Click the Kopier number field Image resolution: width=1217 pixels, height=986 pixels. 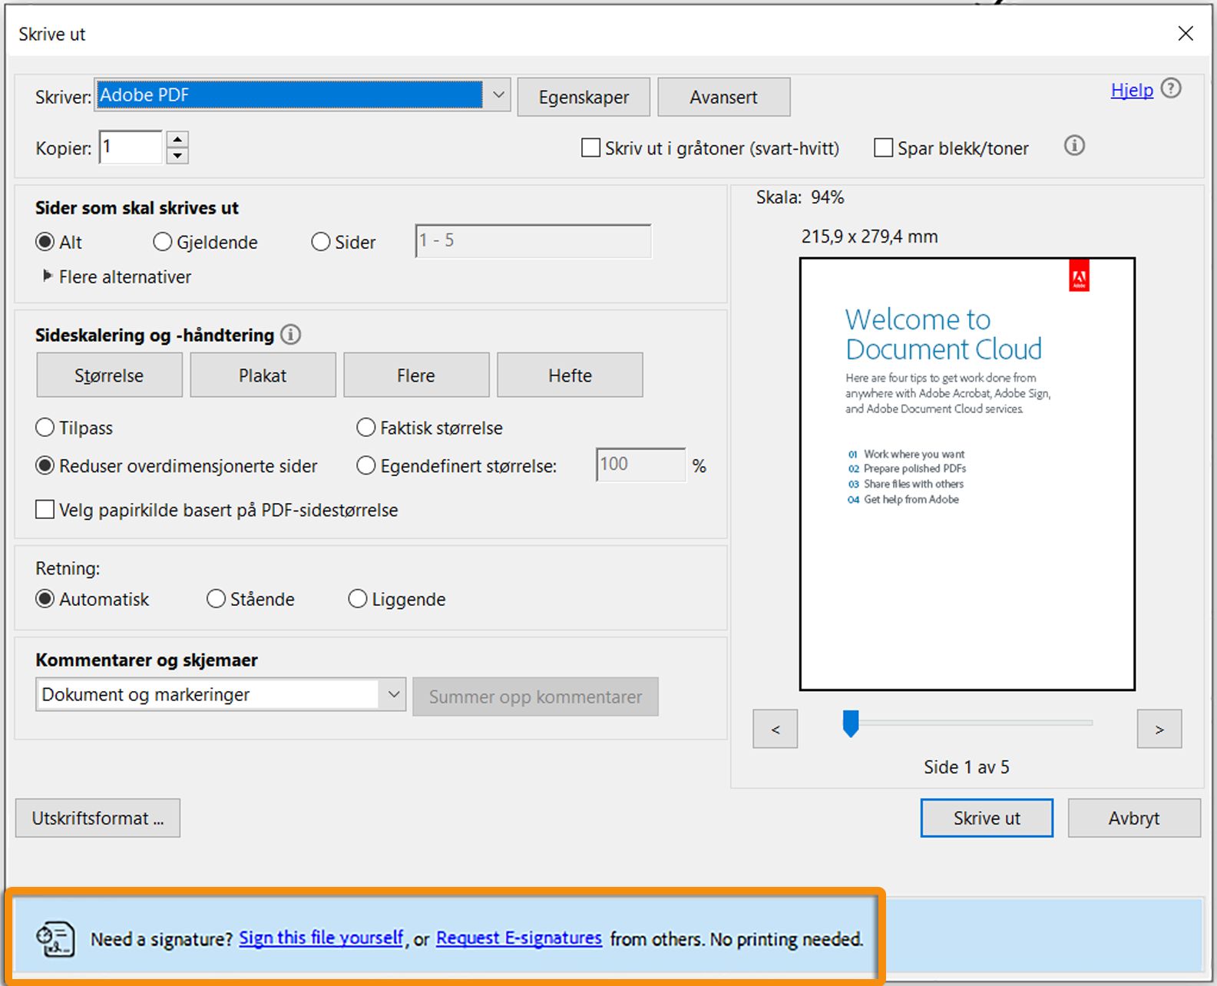click(131, 147)
